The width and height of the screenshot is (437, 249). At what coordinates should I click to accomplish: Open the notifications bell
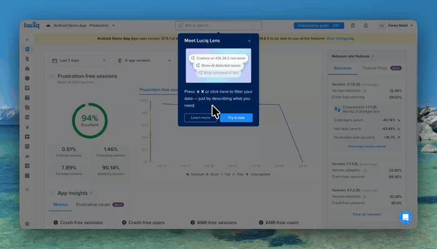pos(366,26)
